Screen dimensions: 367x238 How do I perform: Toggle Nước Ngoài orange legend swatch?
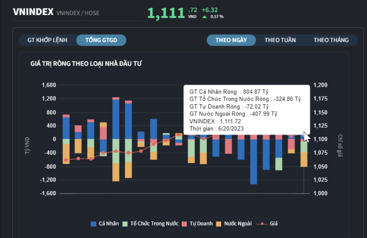coord(218,224)
